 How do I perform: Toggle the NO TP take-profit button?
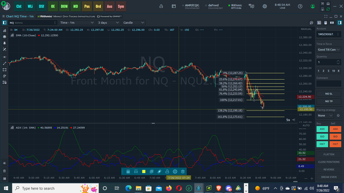coord(329,101)
